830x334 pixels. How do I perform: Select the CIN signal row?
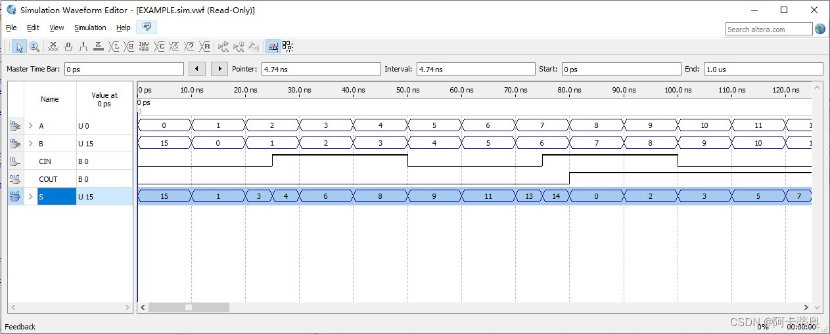[70, 161]
